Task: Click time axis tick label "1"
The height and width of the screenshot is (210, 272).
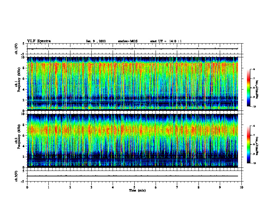Action: (48, 187)
